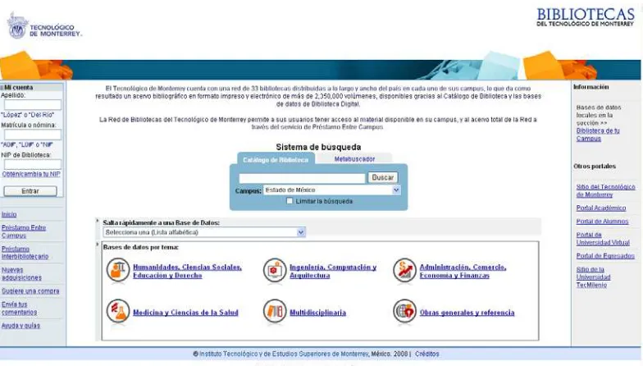643x366 pixels.
Task: Collapse the Salta rápidamente section arrow
Action: point(98,222)
